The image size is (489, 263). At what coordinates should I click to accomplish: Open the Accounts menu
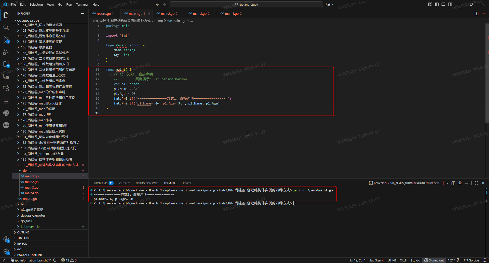[6, 239]
